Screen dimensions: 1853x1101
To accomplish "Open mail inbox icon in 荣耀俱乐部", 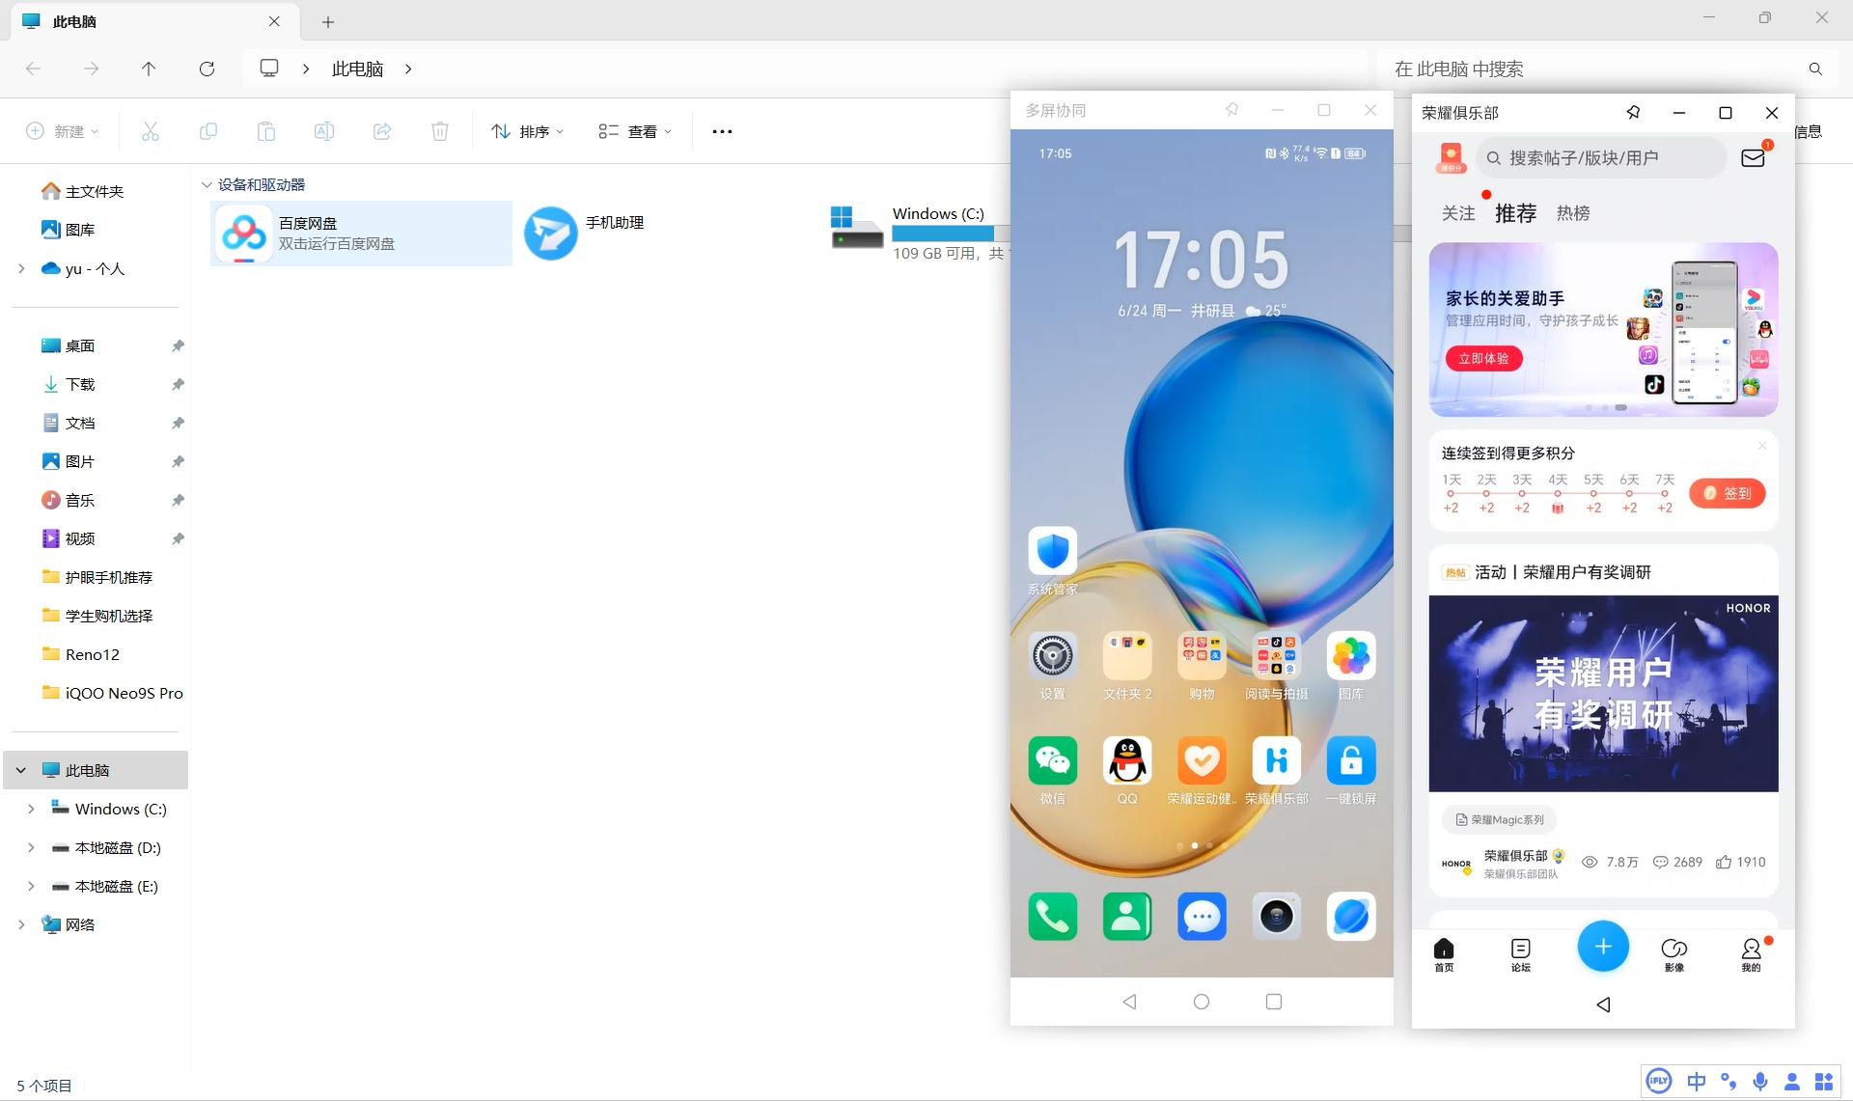I will 1753,157.
